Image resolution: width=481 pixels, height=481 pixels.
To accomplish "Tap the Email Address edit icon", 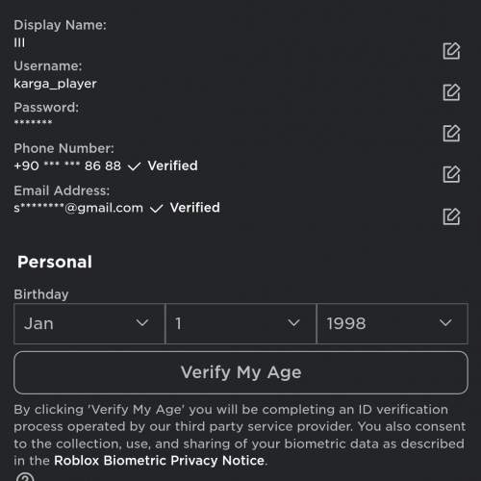I will click(451, 216).
